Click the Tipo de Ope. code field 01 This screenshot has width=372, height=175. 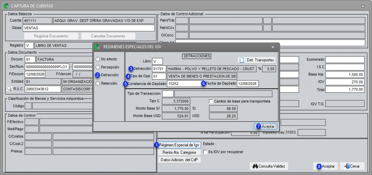[x=159, y=76]
